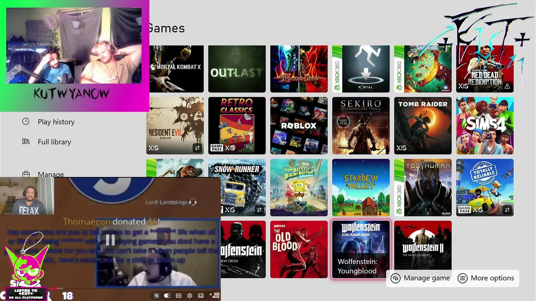536x301 pixels.
Task: Open the video quality IQ option
Action: [x=157, y=296]
